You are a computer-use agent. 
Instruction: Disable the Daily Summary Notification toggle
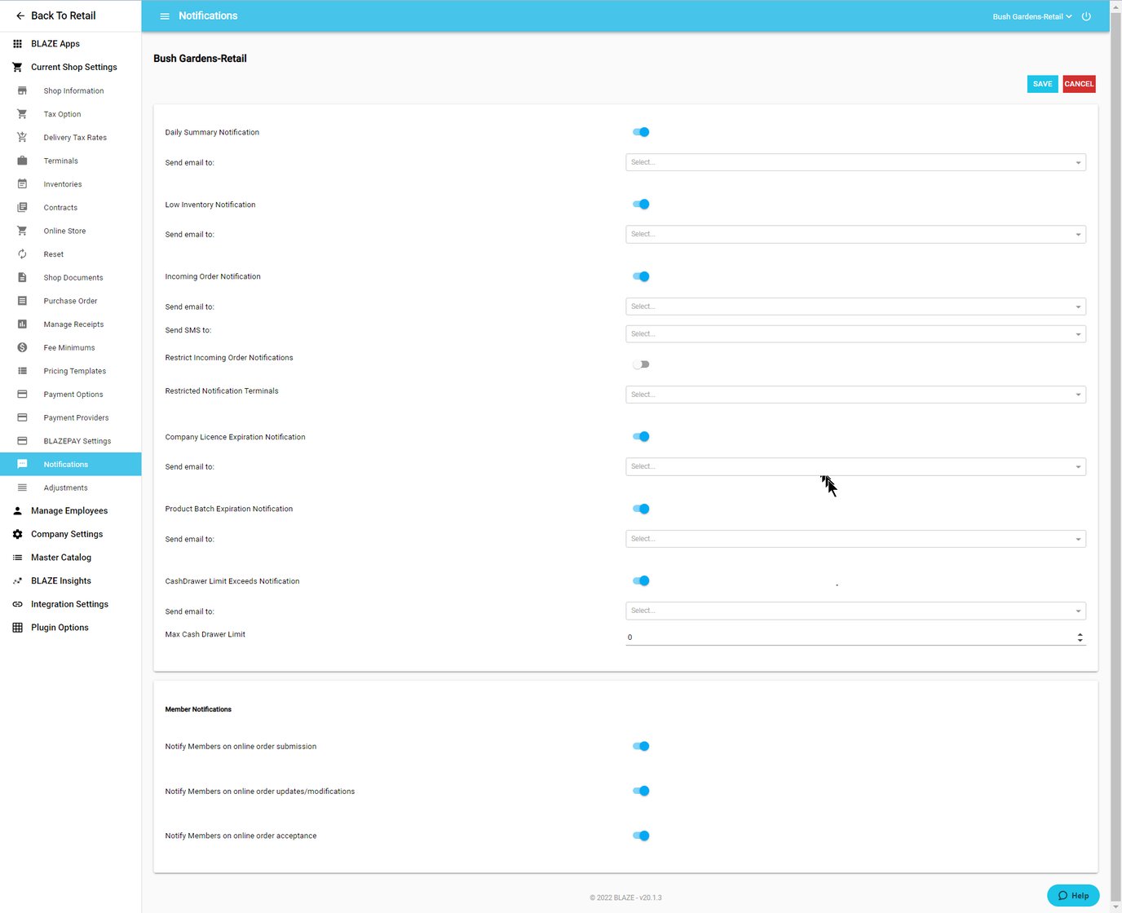click(x=641, y=131)
